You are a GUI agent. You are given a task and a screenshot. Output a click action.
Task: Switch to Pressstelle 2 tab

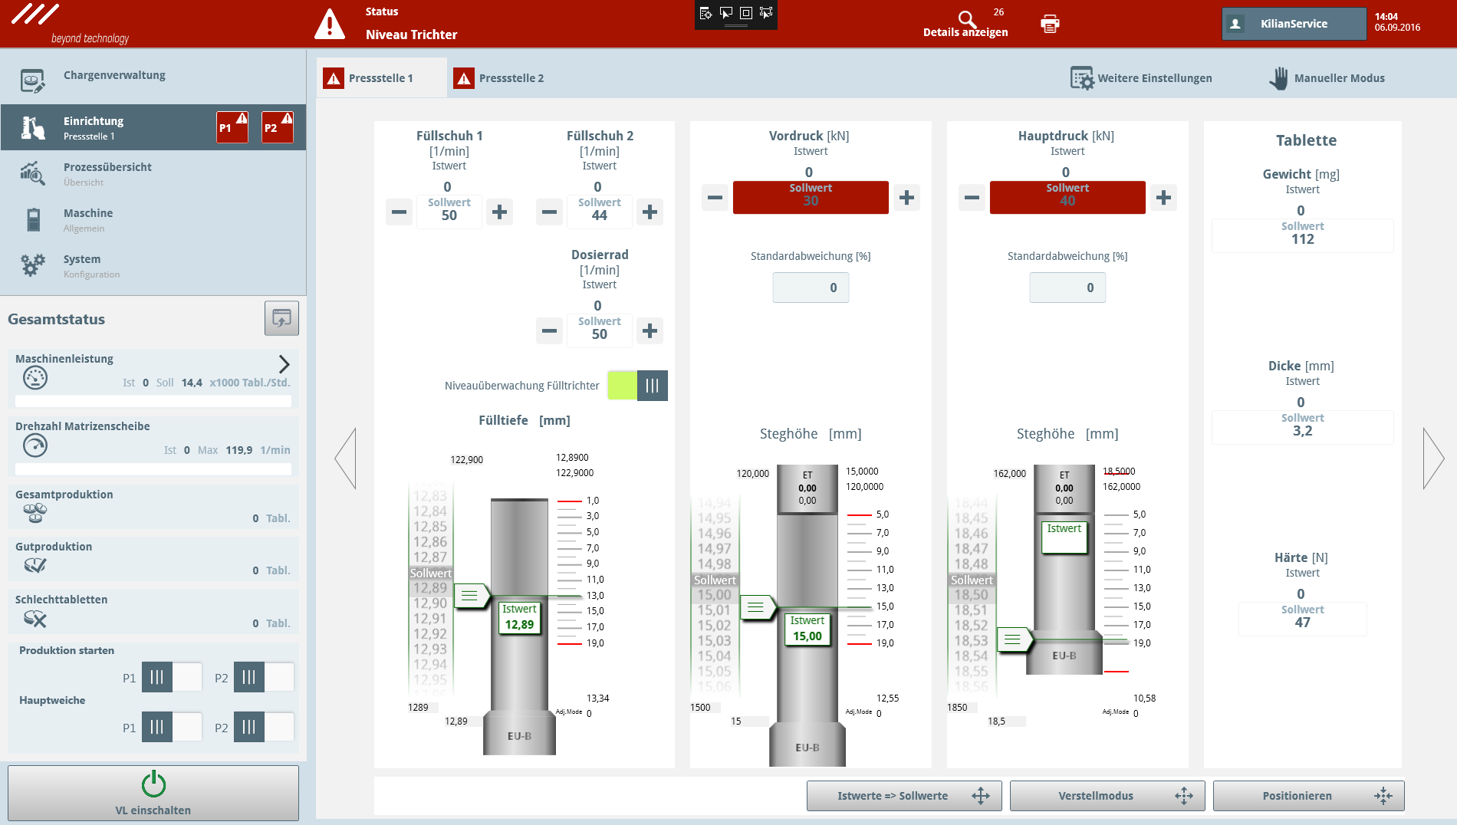tap(499, 78)
